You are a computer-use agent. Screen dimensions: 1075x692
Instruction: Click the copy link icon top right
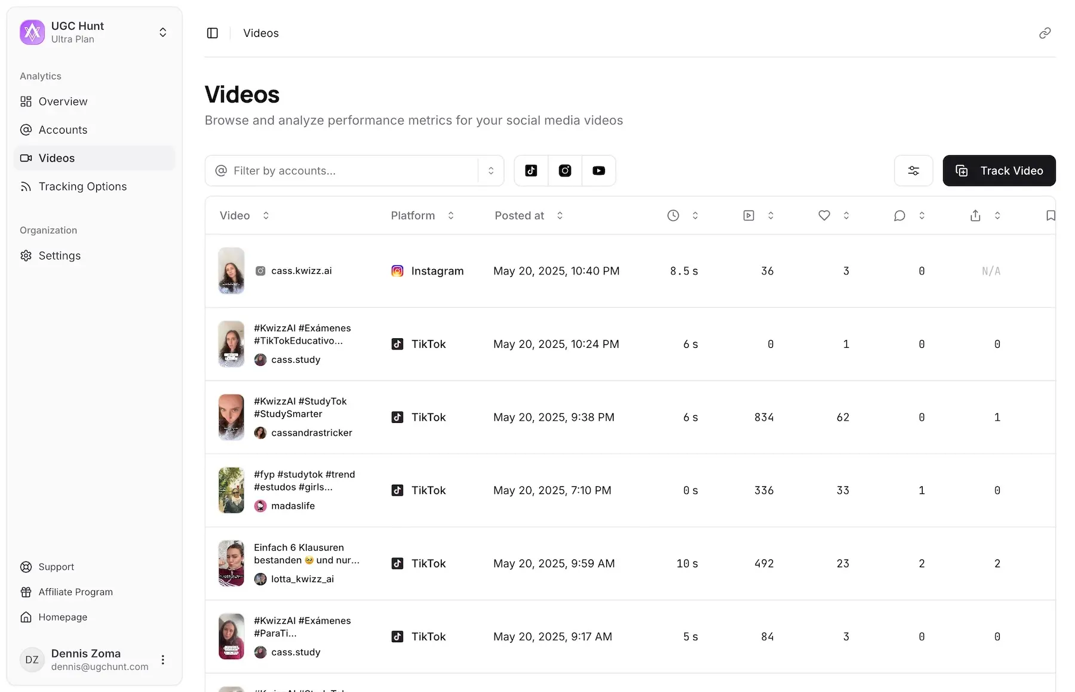[x=1044, y=33]
